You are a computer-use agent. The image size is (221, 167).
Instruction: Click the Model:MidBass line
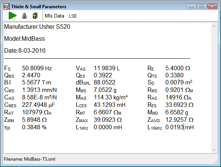[x=24, y=38]
